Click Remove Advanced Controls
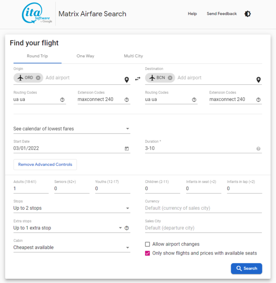This screenshot has height=283, width=276. pyautogui.click(x=45, y=164)
